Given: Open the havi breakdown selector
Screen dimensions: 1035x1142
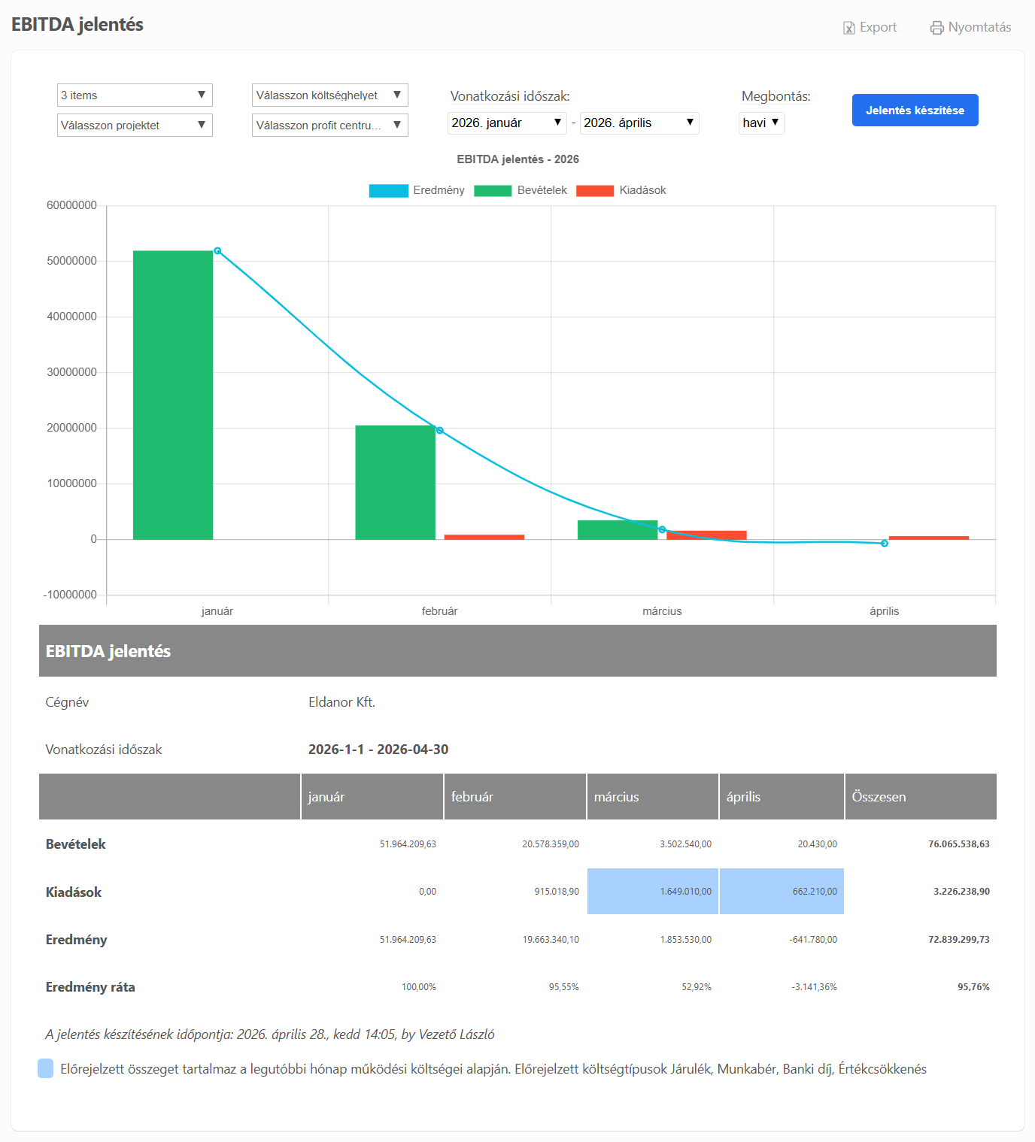Looking at the screenshot, I should [x=760, y=123].
